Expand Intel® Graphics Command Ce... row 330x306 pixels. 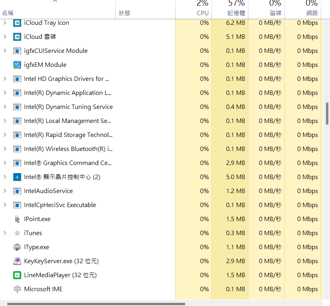point(5,163)
